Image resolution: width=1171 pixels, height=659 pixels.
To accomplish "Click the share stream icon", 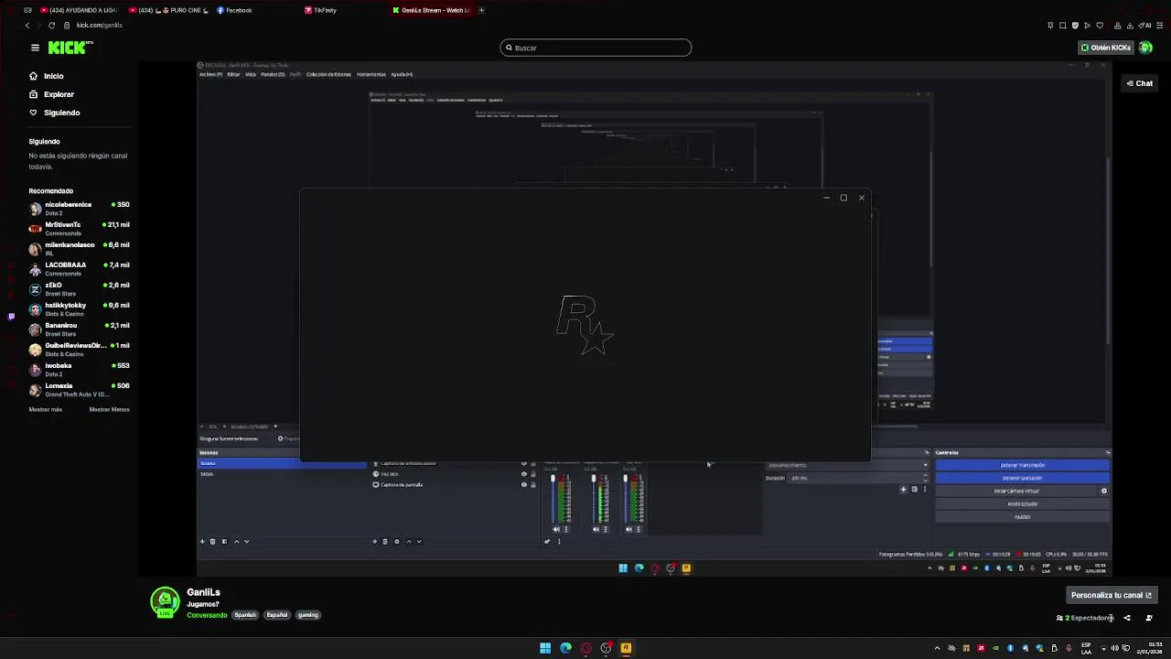I will [1127, 618].
